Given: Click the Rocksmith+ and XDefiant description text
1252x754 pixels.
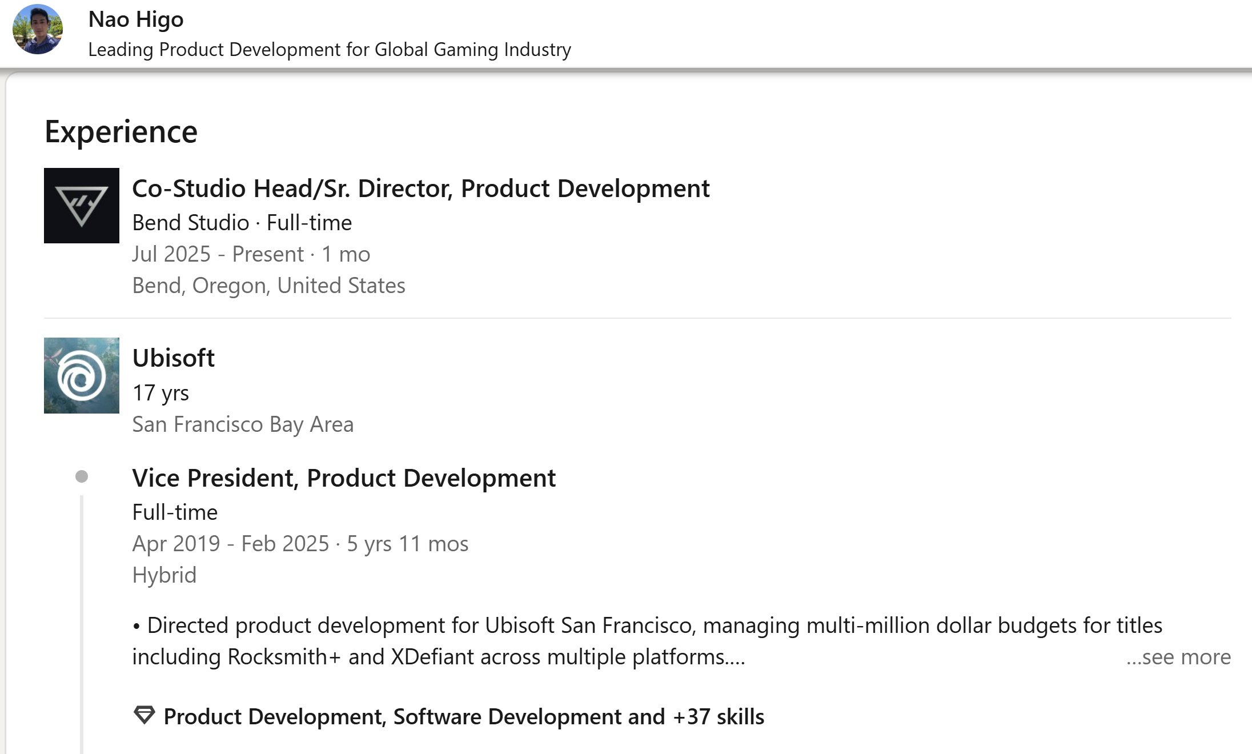Looking at the screenshot, I should coord(647,641).
